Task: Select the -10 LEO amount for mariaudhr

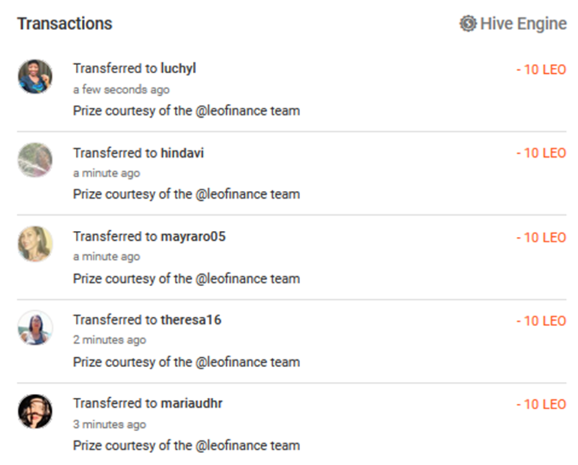Action: 541,404
